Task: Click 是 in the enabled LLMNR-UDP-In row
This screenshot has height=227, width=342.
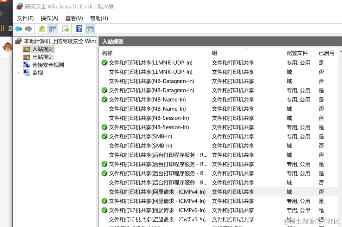Action: coord(321,63)
